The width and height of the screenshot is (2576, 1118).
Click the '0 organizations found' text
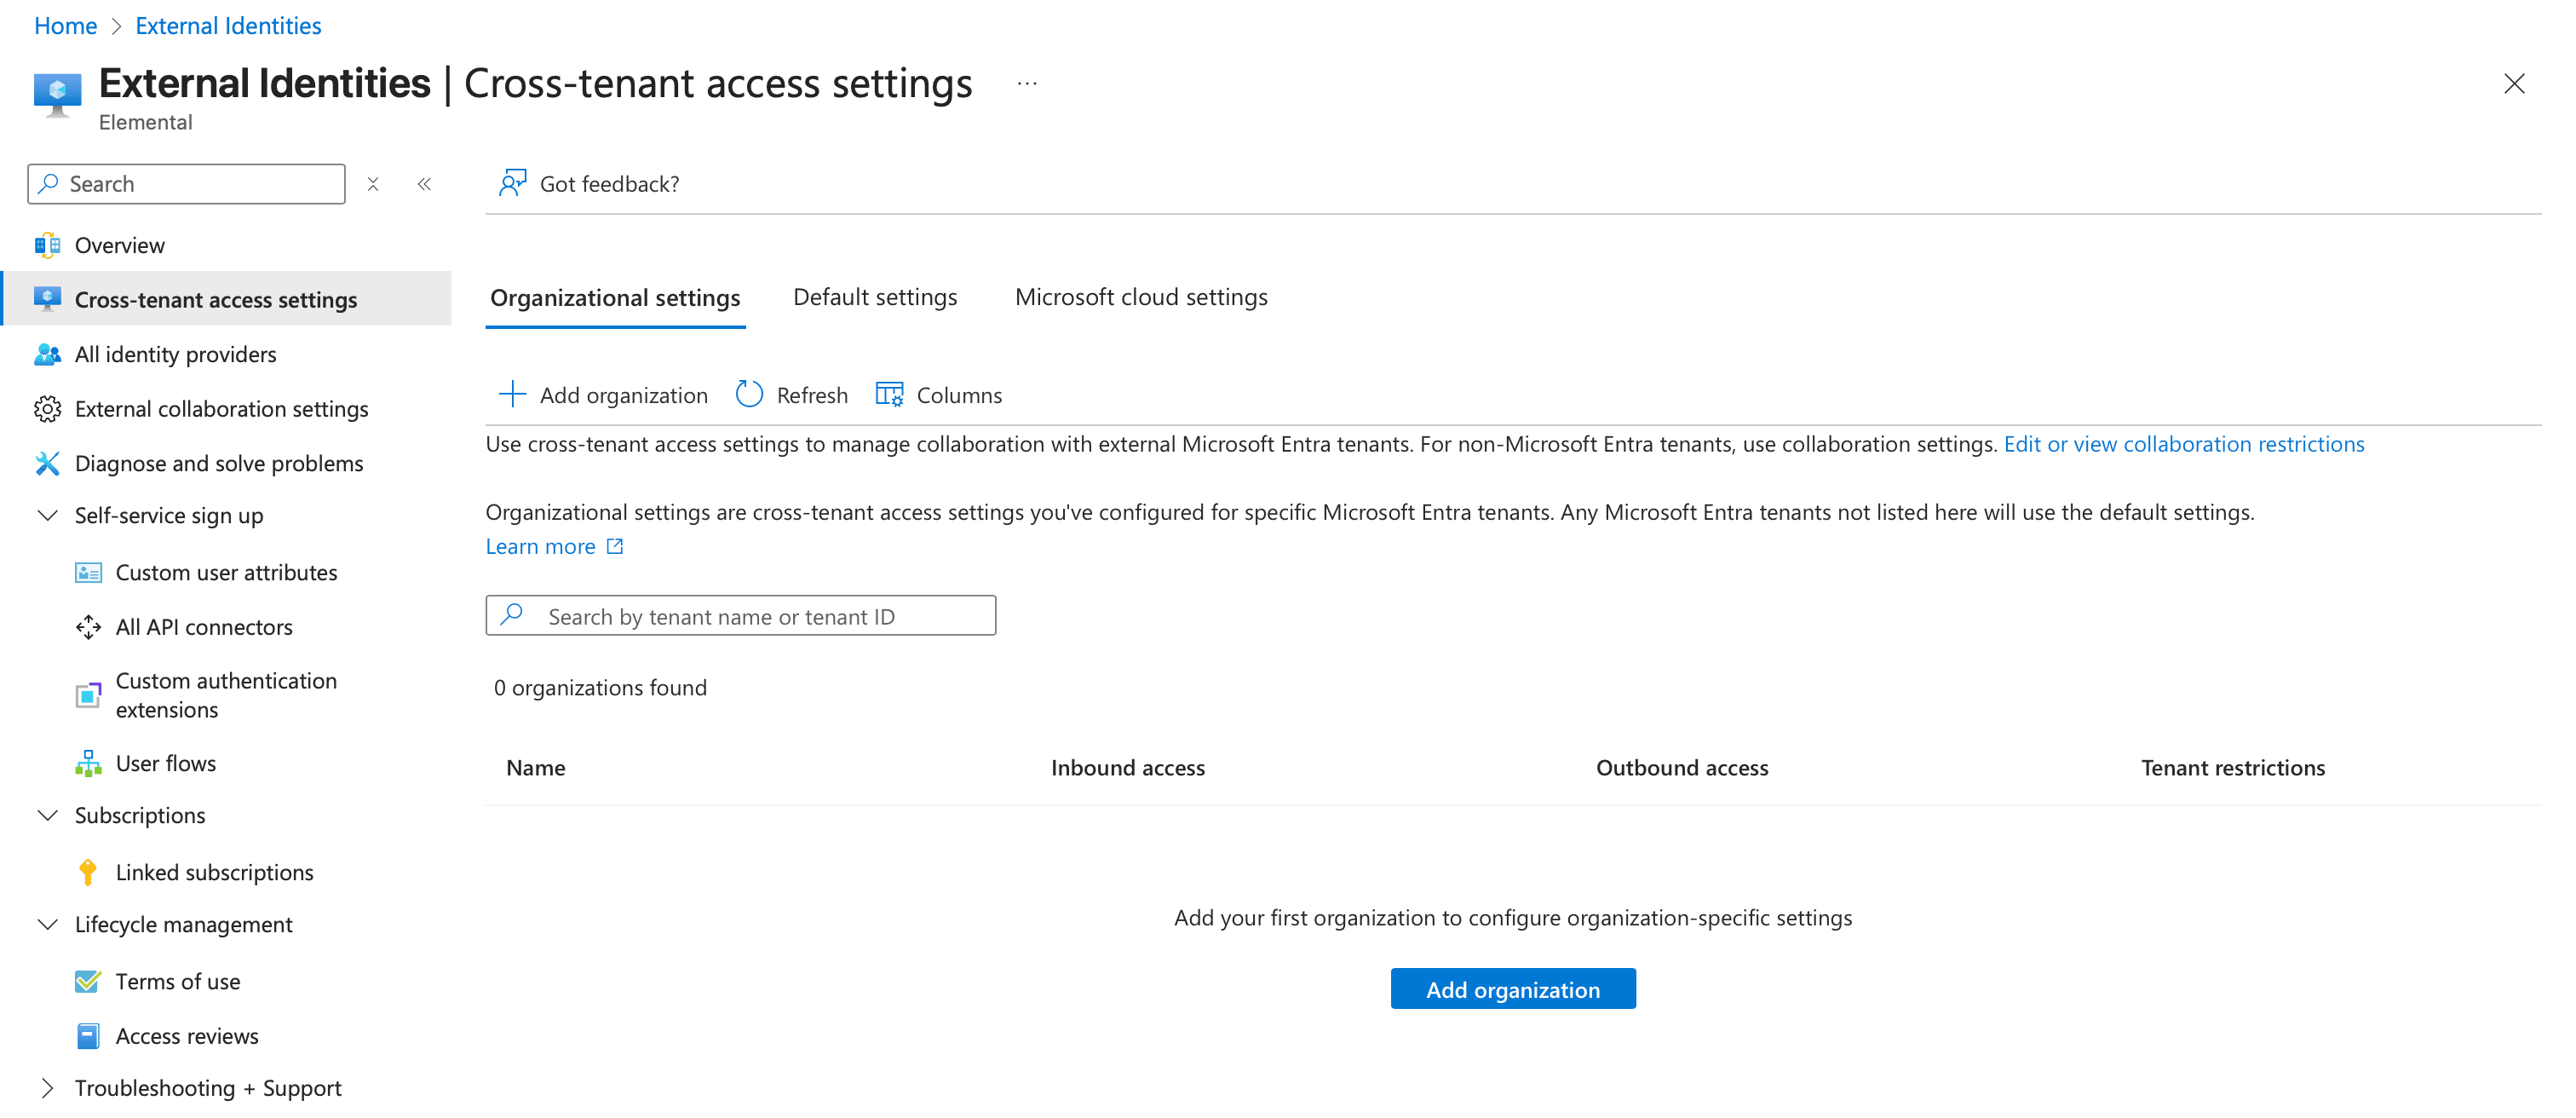(x=600, y=688)
